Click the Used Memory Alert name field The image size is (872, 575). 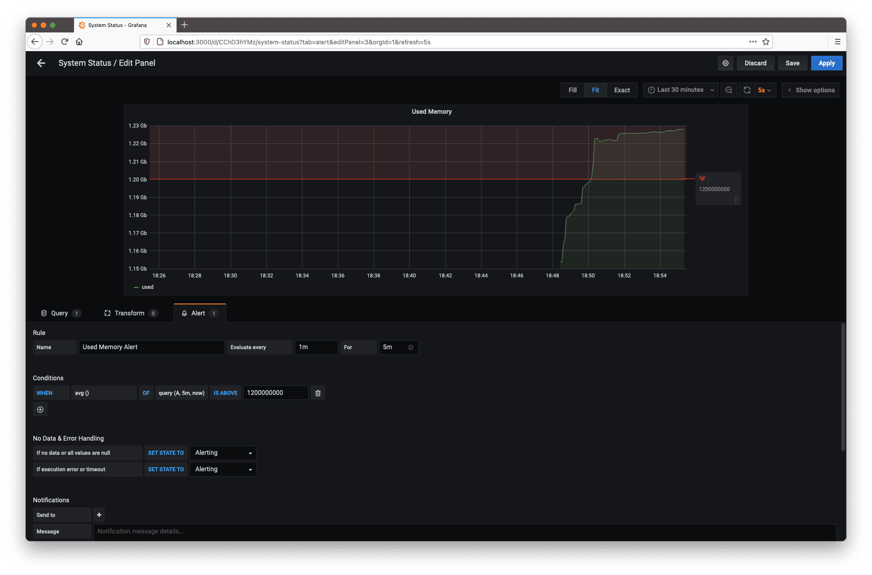(x=151, y=347)
